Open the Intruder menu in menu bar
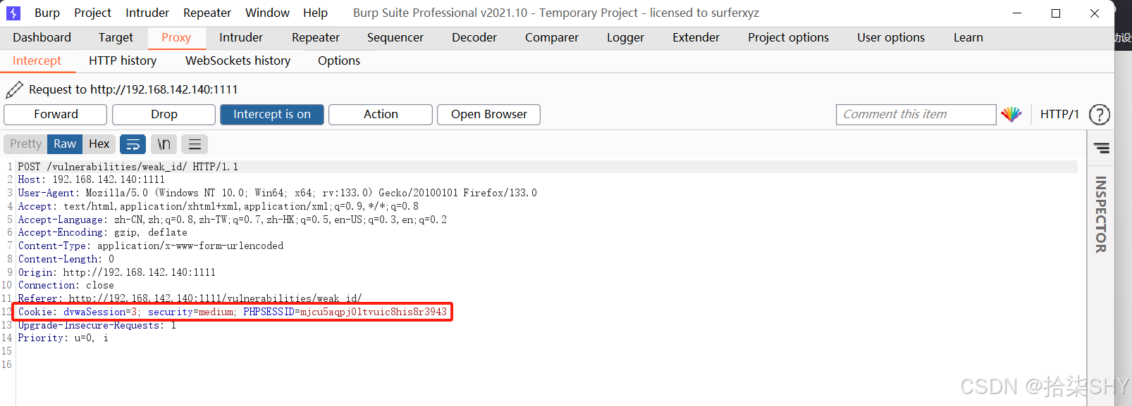This screenshot has height=406, width=1132. pos(147,13)
